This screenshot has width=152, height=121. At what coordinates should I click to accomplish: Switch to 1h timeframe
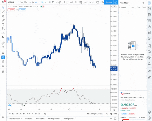coord(30,2)
